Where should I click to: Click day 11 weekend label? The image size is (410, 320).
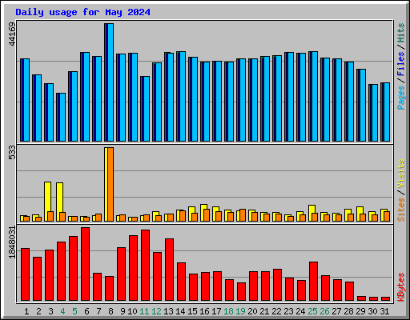pos(144,311)
